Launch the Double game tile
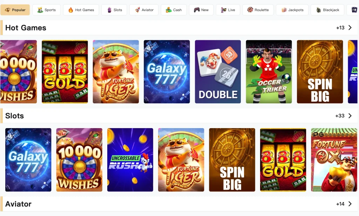Viewport: 359px width, 216px height. click(218, 71)
